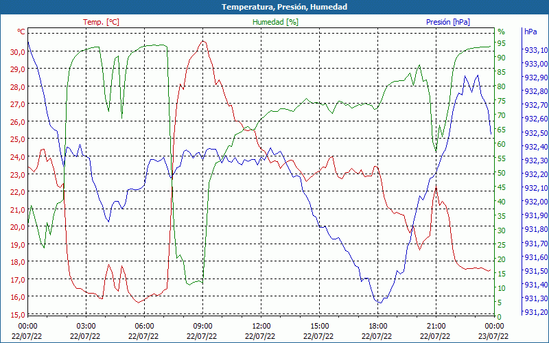549x343 pixels.
Task: Click the 65 humidity axis value
Action: (502, 130)
